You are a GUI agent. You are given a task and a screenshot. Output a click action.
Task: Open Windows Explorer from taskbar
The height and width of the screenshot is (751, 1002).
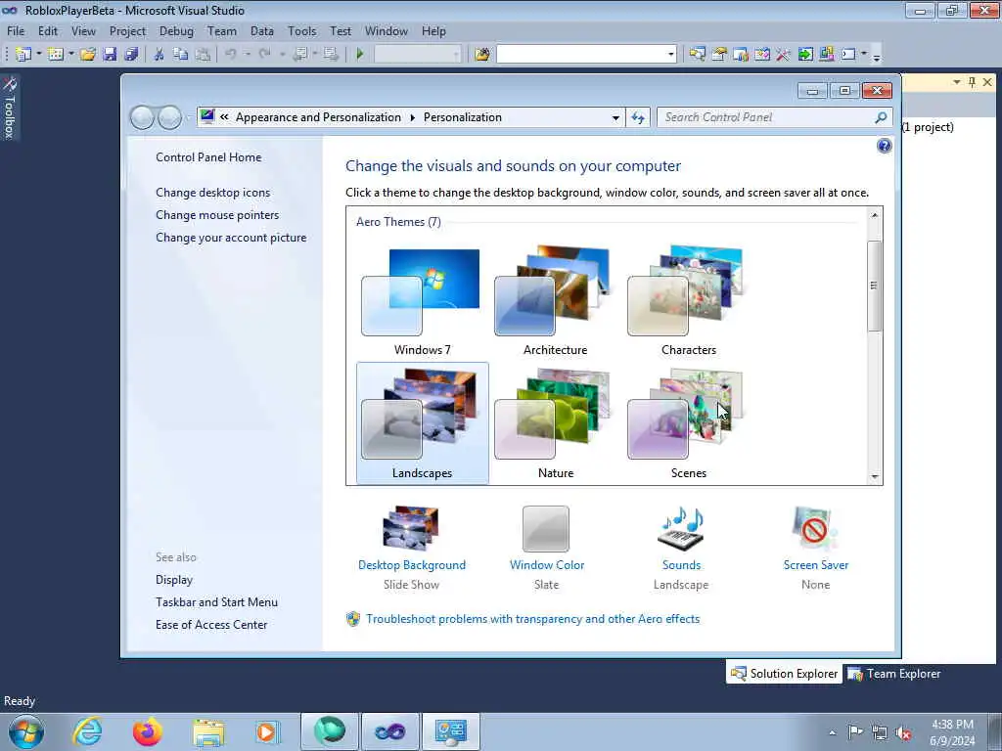[208, 732]
